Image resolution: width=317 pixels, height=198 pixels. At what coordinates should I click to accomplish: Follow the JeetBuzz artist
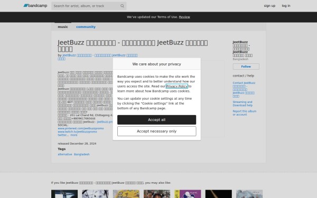point(246,67)
